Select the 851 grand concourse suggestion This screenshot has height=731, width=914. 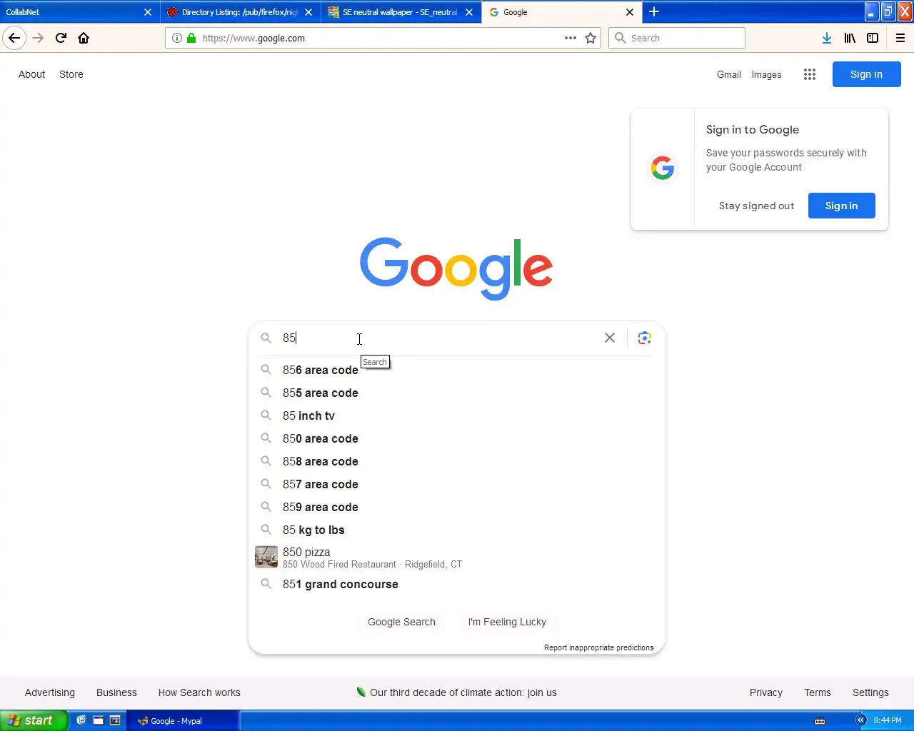coord(457,584)
